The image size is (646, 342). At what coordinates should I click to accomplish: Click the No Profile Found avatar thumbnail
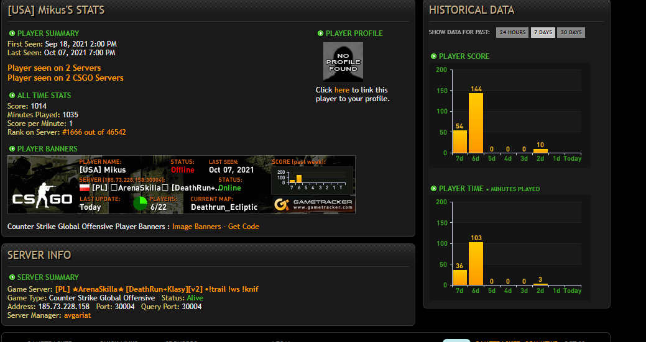click(x=343, y=61)
